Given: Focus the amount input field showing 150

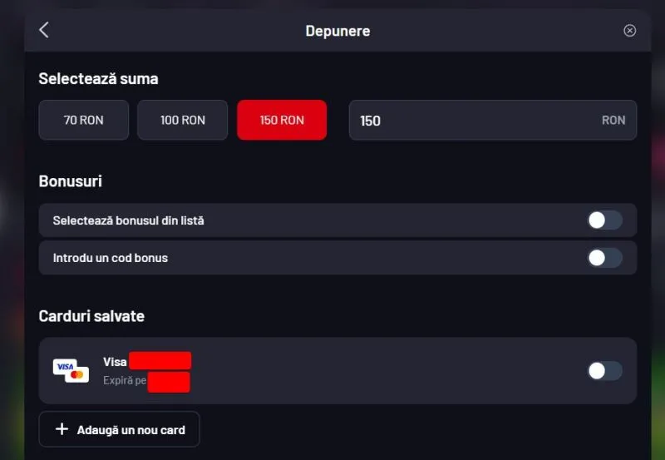Looking at the screenshot, I should tap(493, 120).
